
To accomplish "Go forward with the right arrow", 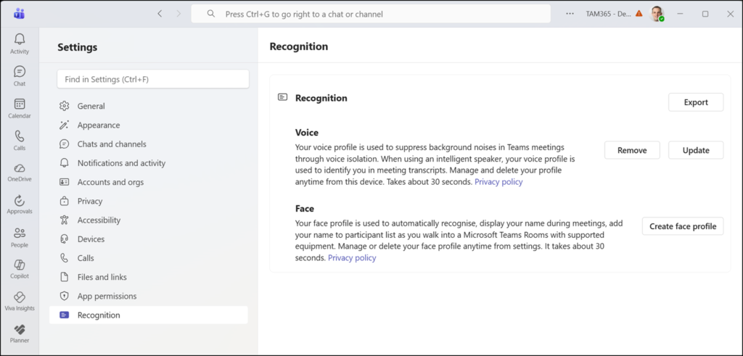I will click(x=178, y=14).
